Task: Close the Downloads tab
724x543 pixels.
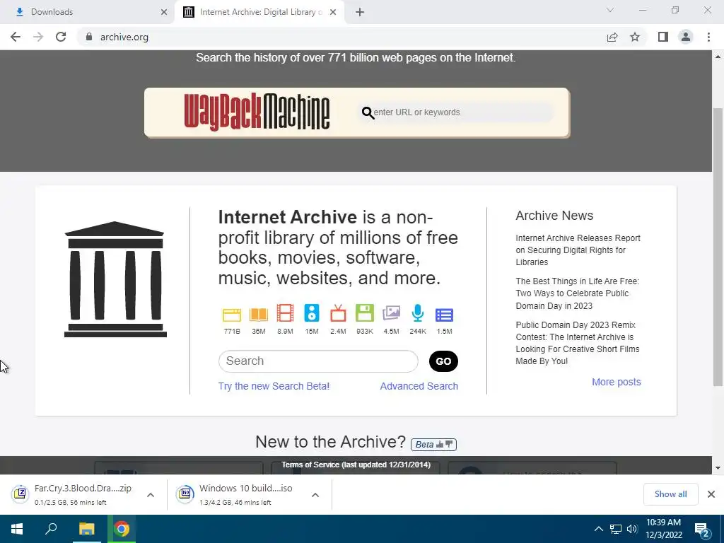Action: point(163,12)
